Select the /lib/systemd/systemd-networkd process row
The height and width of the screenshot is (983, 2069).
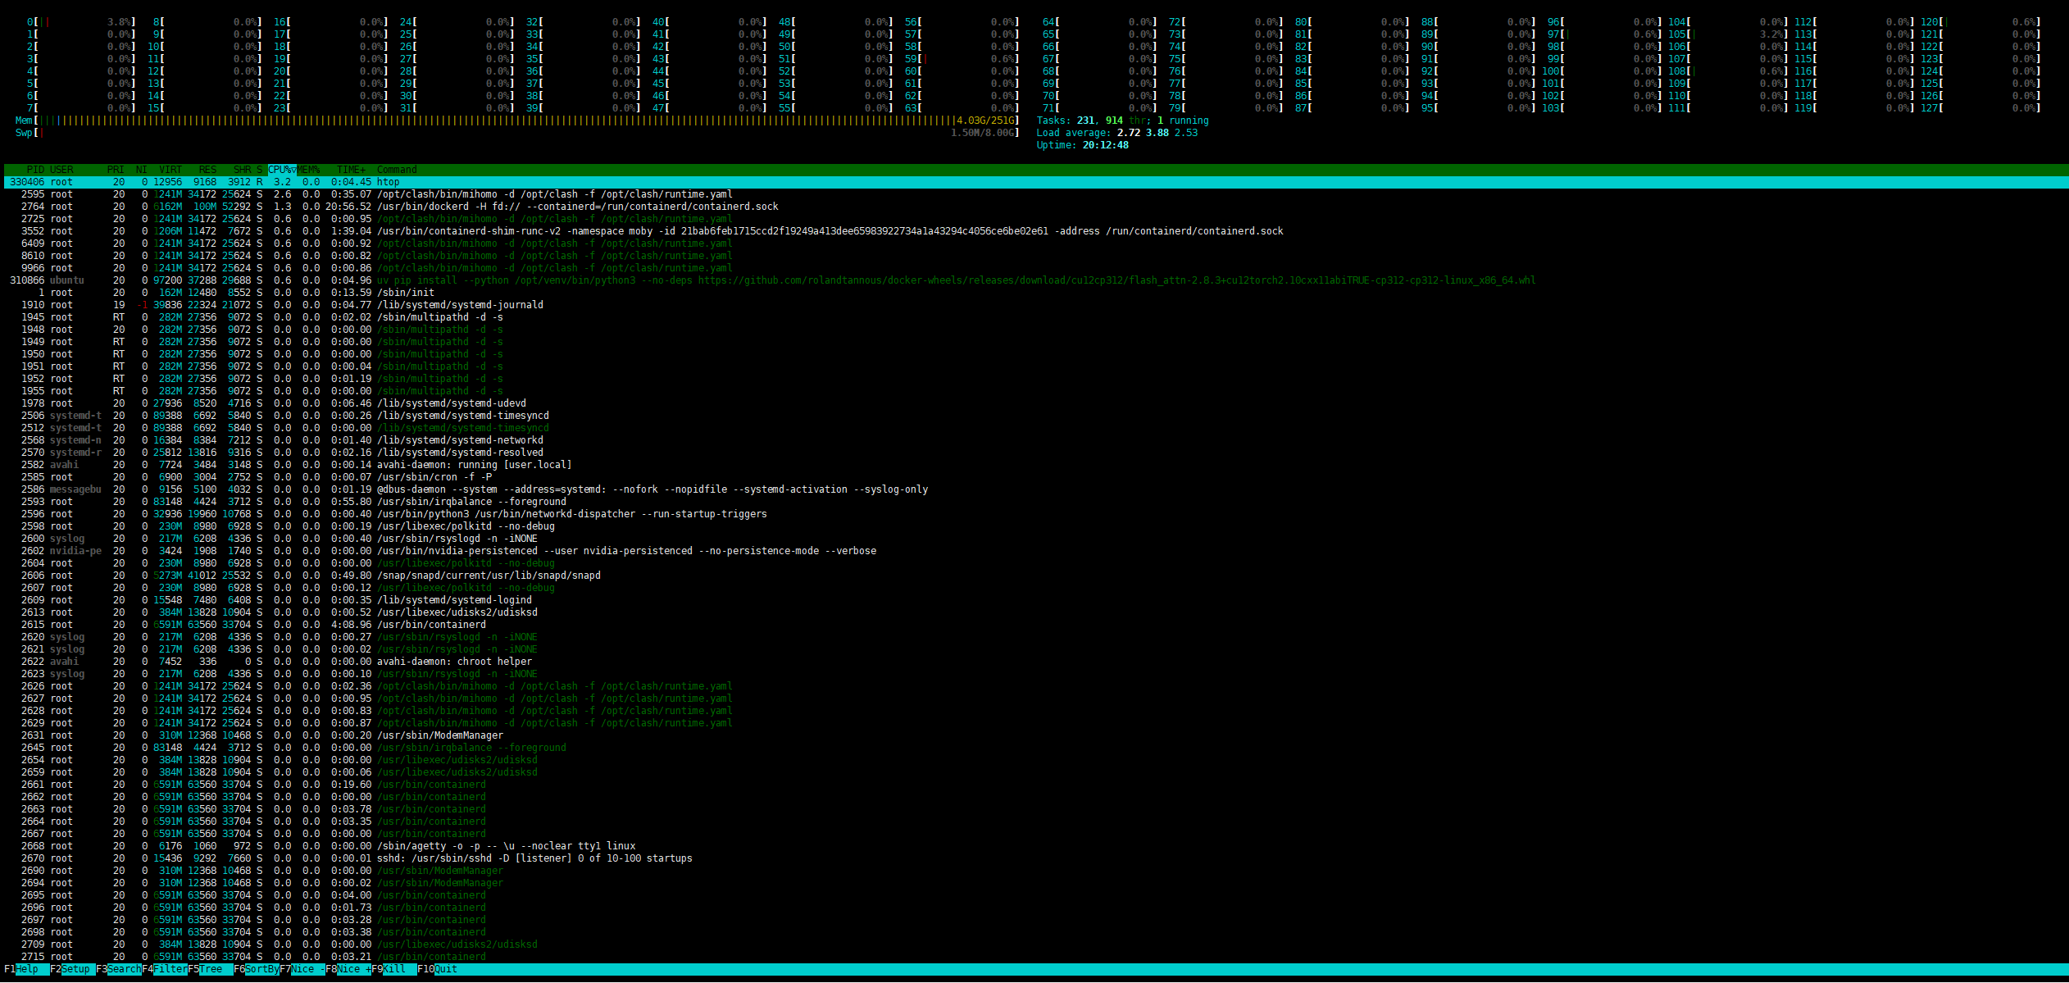[x=1034, y=440]
